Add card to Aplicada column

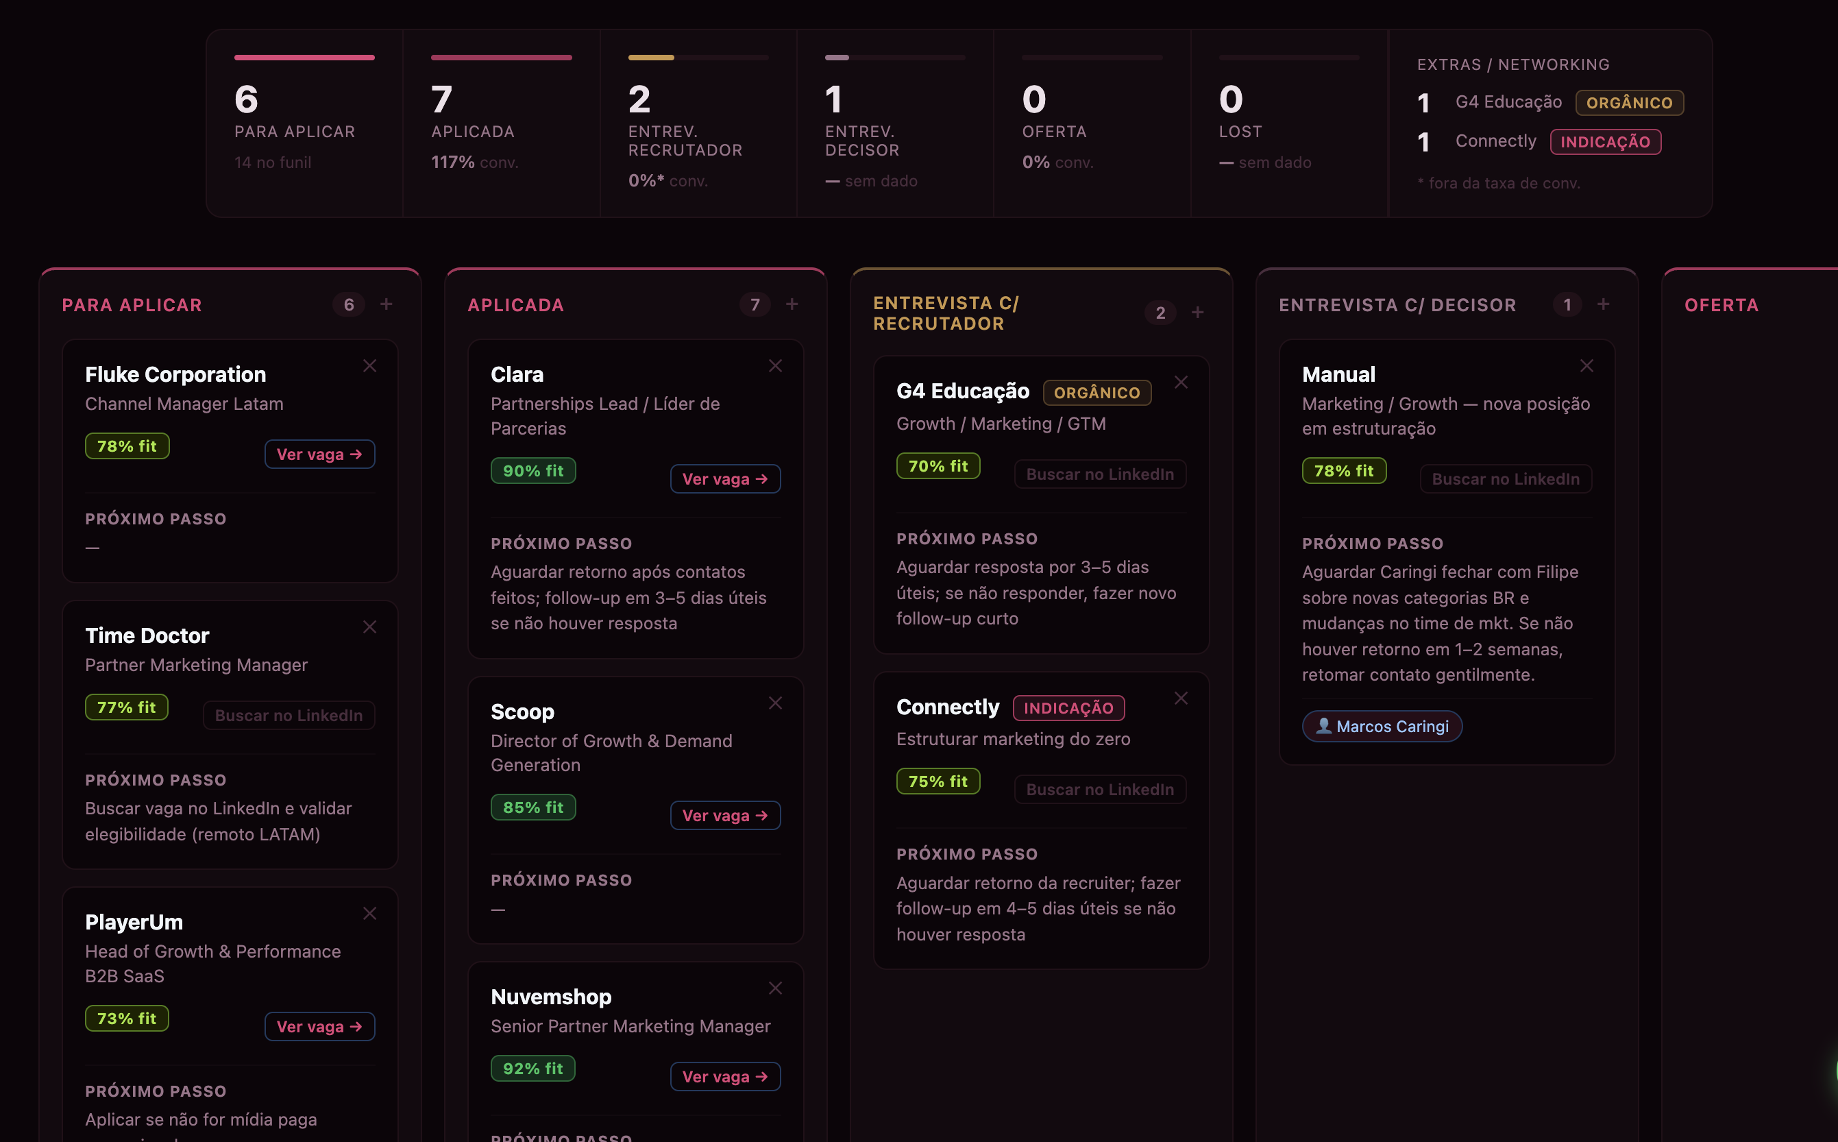point(792,304)
